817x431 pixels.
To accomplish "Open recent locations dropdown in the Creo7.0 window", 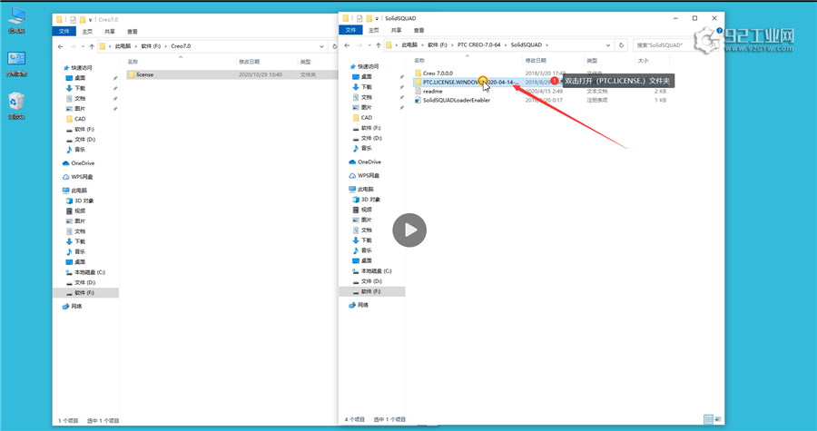I will [84, 46].
